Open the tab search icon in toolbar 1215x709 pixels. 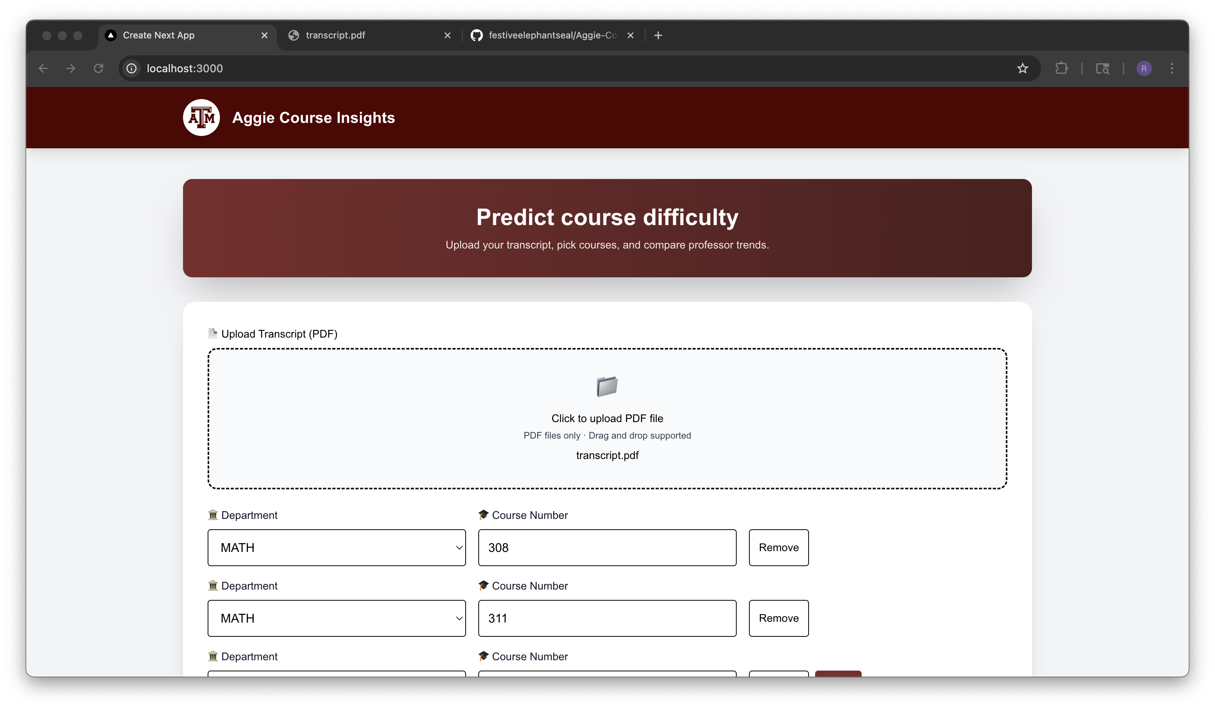[1102, 68]
